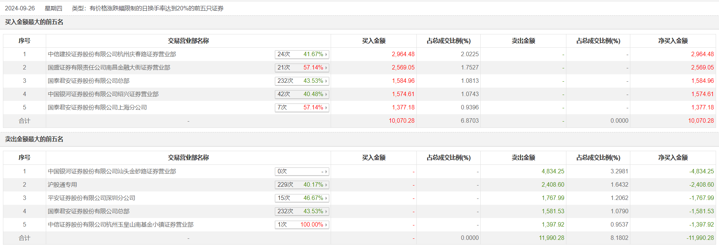Open the 15次 46.67% dropdown
Screen dimensions: 719x248
pyautogui.click(x=302, y=198)
